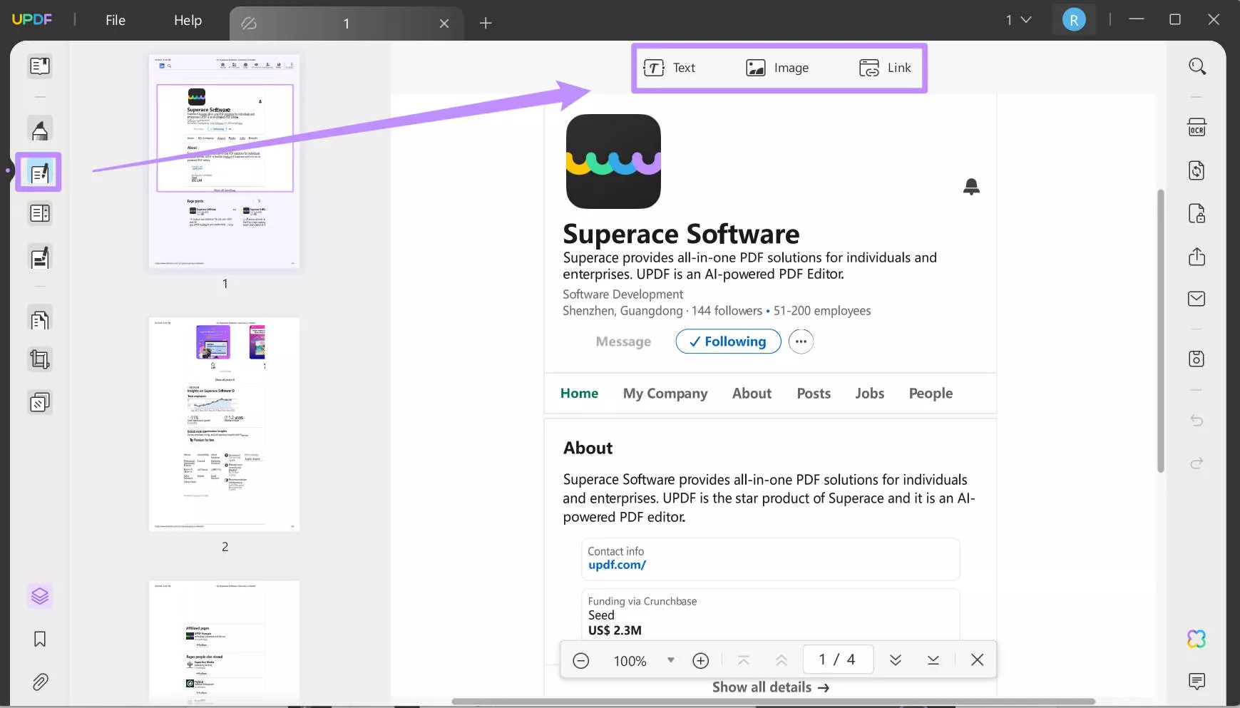Screen dimensions: 1240x708
Task: Send file by email icon
Action: [x=1197, y=299]
